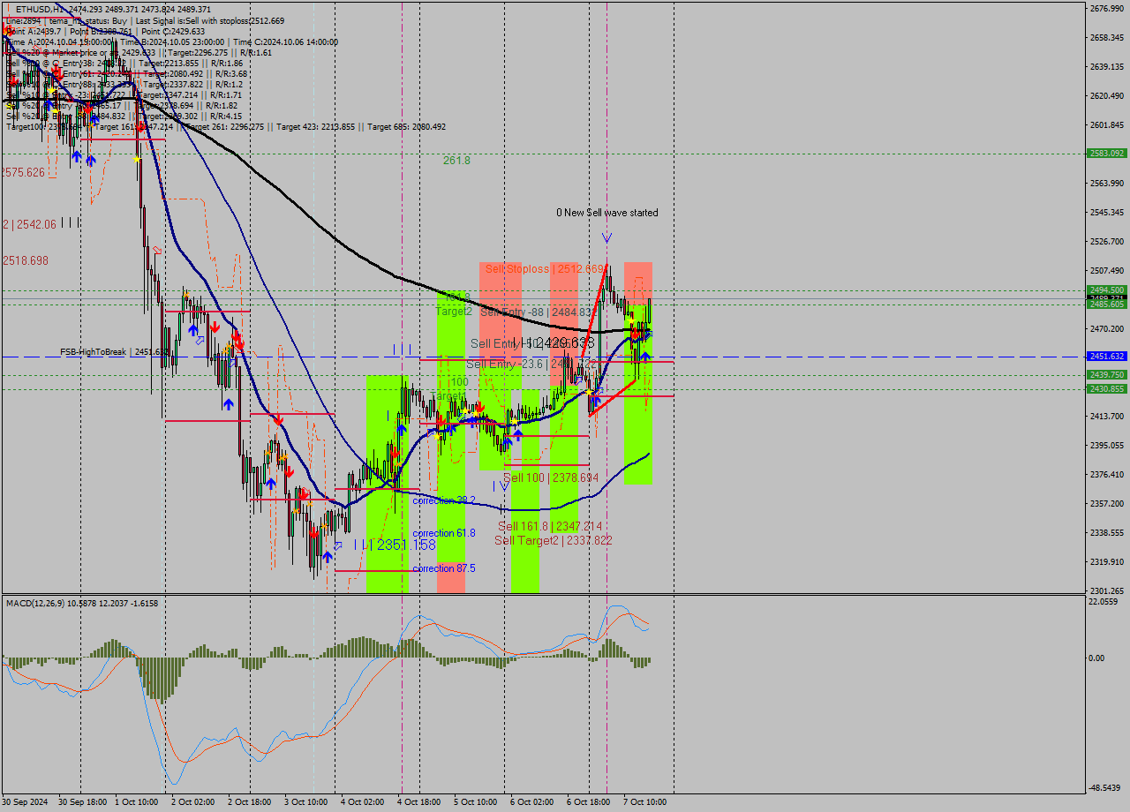Image resolution: width=1130 pixels, height=812 pixels.
Task: Select the '2 | 2542.06' level label
Action: [29, 225]
